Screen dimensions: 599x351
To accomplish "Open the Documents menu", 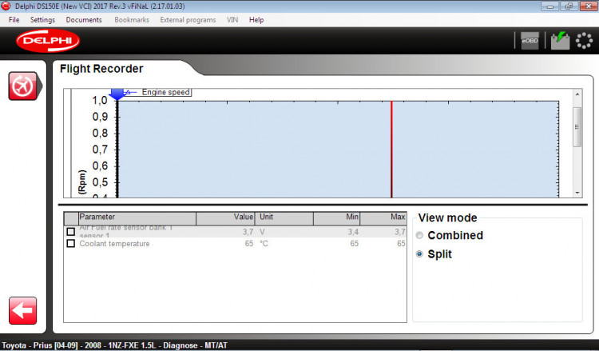I will [84, 19].
